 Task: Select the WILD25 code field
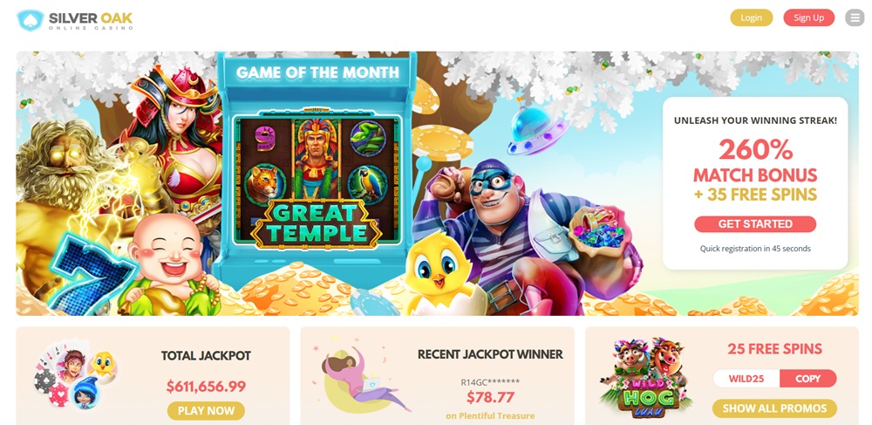coord(746,379)
